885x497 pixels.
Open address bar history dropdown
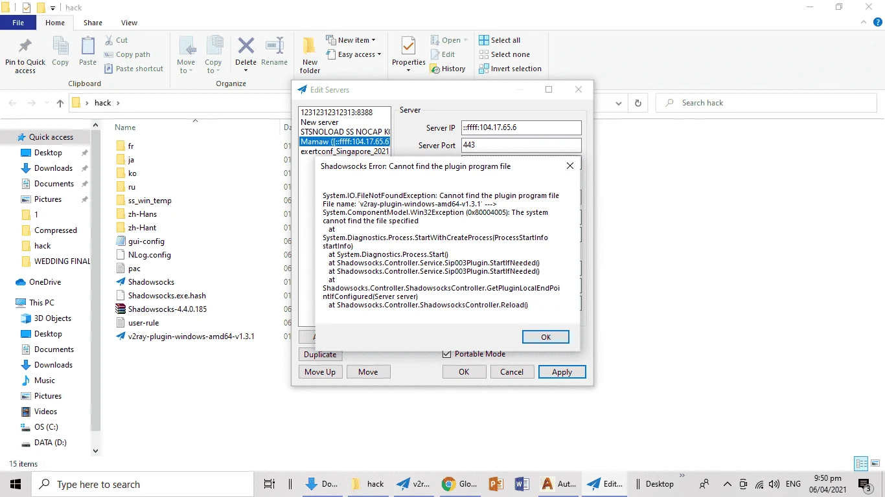620,103
